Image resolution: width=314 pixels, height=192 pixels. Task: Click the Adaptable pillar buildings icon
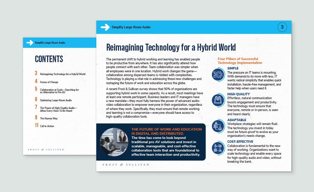pyautogui.click(x=219, y=125)
